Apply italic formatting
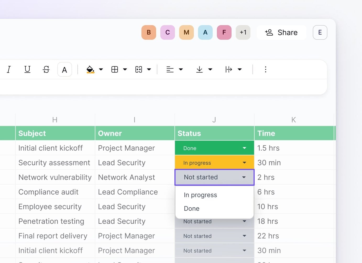The height and width of the screenshot is (263, 362). pyautogui.click(x=9, y=69)
